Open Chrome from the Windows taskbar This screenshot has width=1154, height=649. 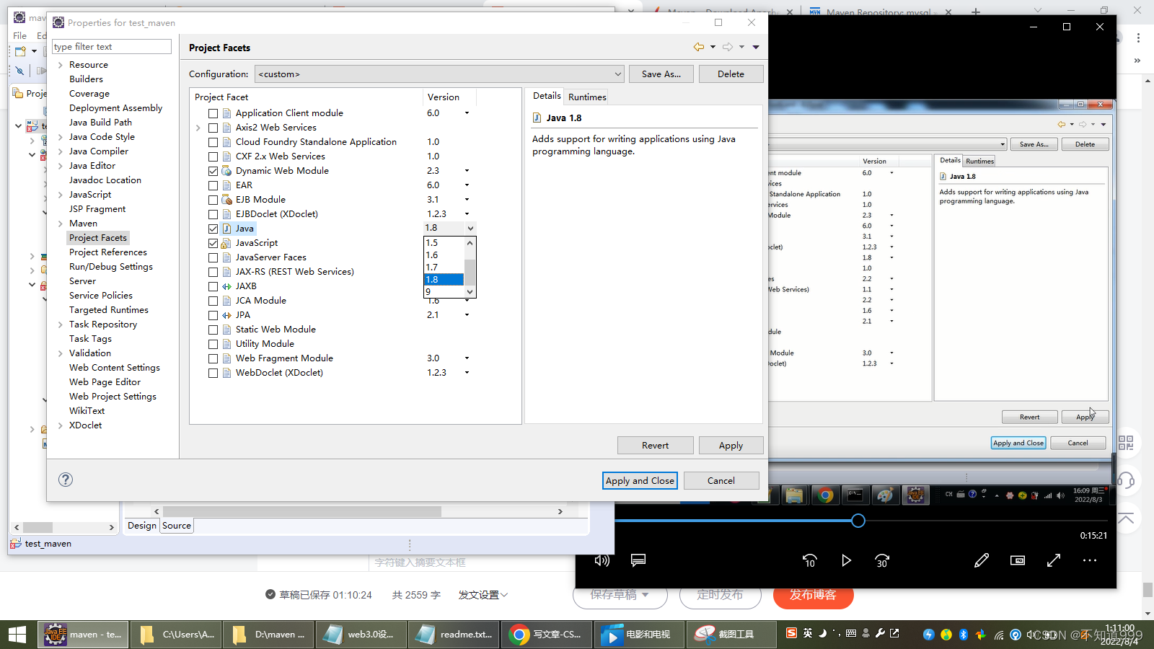547,635
